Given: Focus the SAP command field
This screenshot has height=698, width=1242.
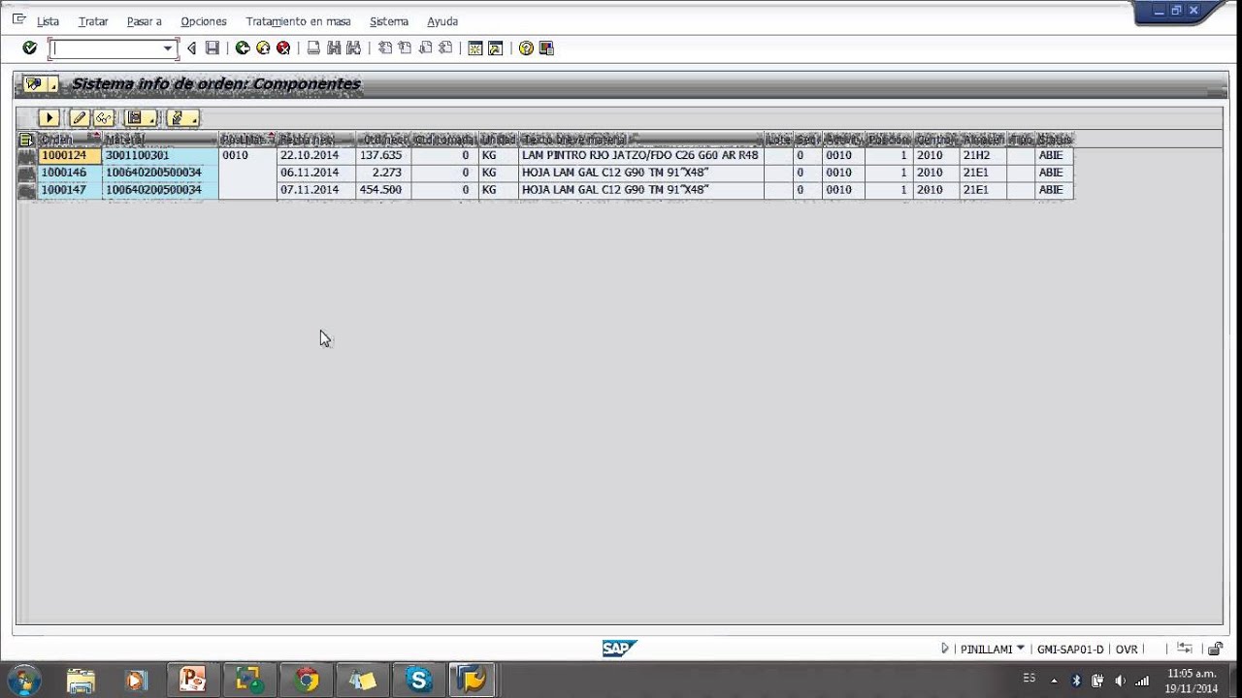Looking at the screenshot, I should (x=106, y=48).
